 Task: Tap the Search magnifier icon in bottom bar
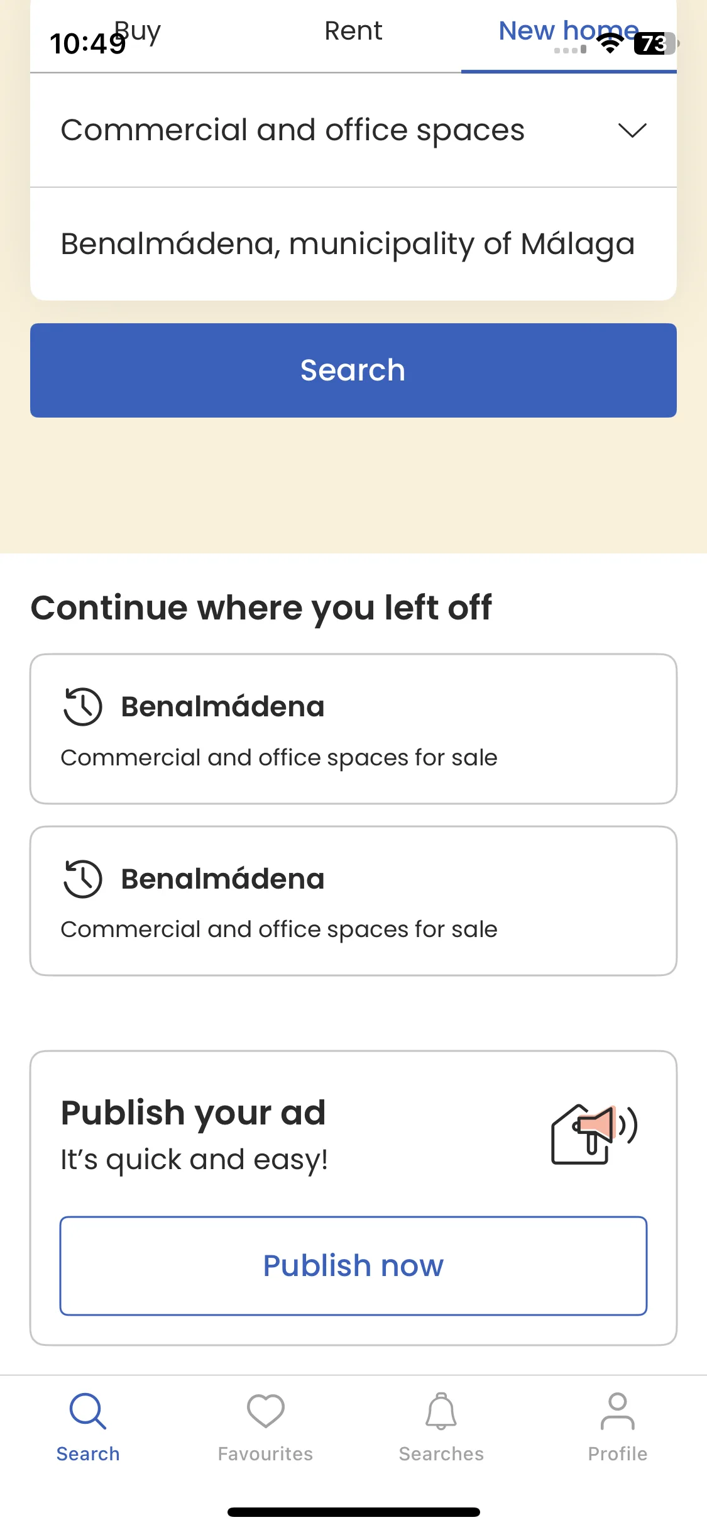coord(87,1411)
